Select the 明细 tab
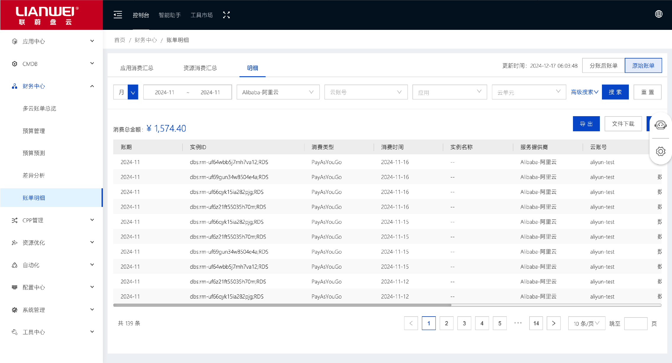This screenshot has height=363, width=672. click(252, 68)
